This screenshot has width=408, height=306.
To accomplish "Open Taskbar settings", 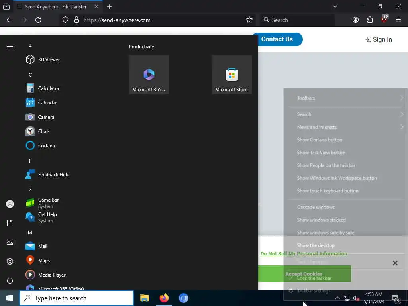I will click(x=345, y=291).
